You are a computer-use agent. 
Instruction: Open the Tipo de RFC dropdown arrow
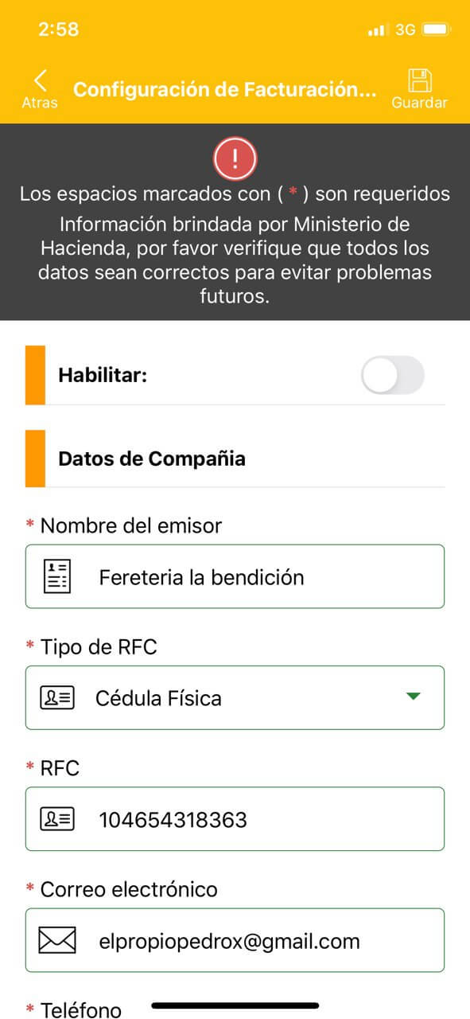tap(412, 697)
